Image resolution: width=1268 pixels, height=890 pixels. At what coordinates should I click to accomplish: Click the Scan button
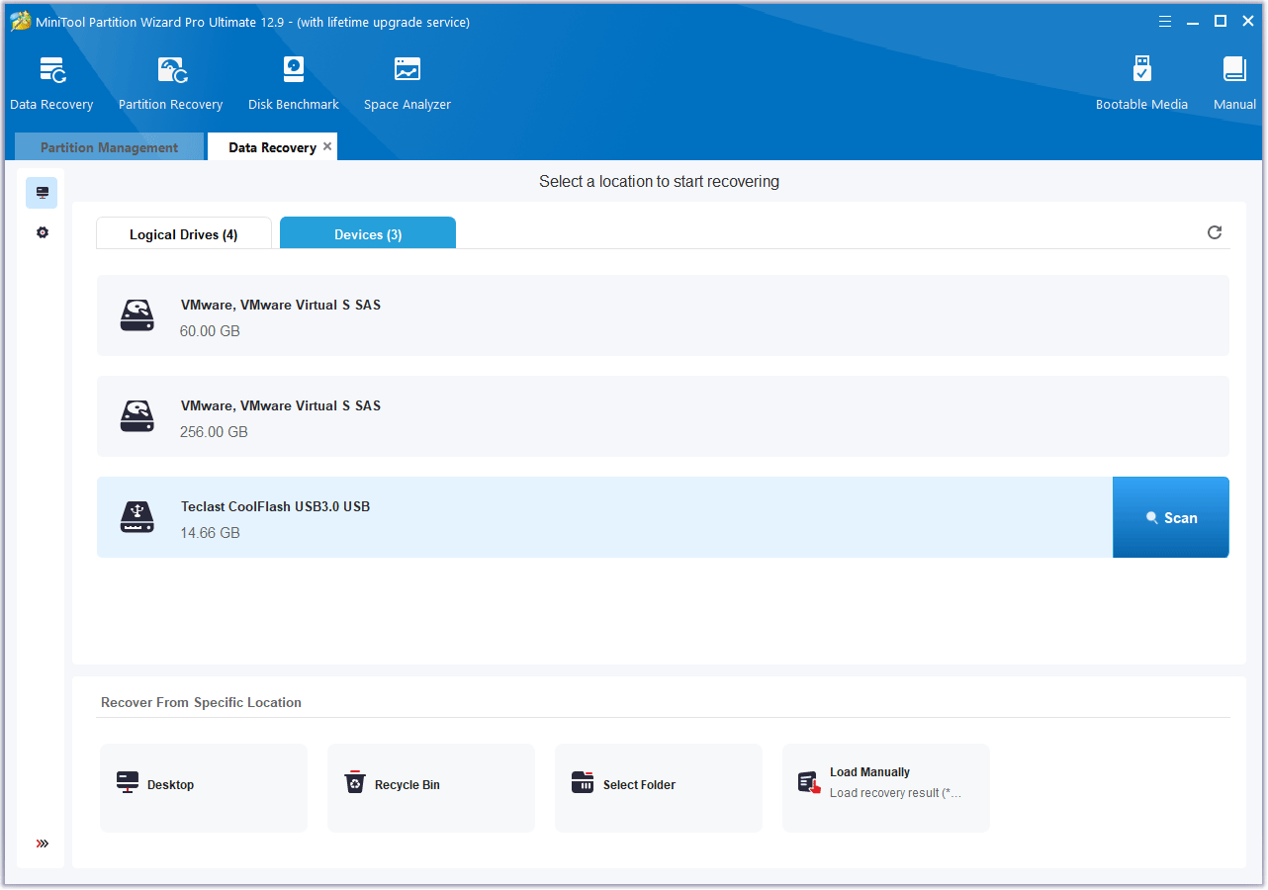pyautogui.click(x=1171, y=517)
